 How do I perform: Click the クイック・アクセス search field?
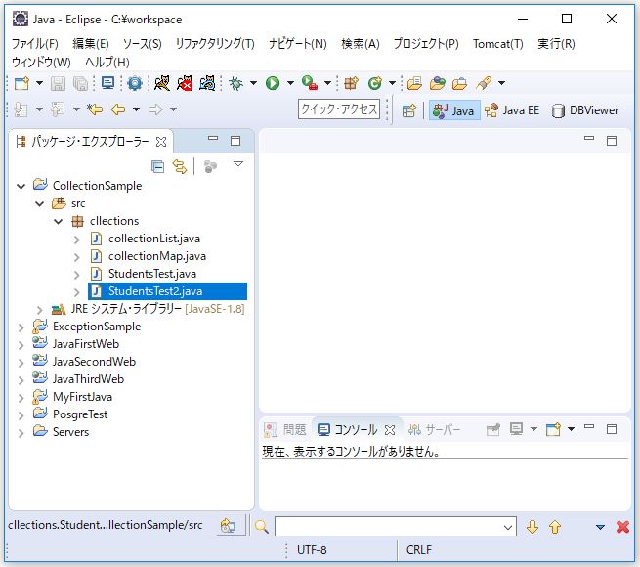click(339, 109)
